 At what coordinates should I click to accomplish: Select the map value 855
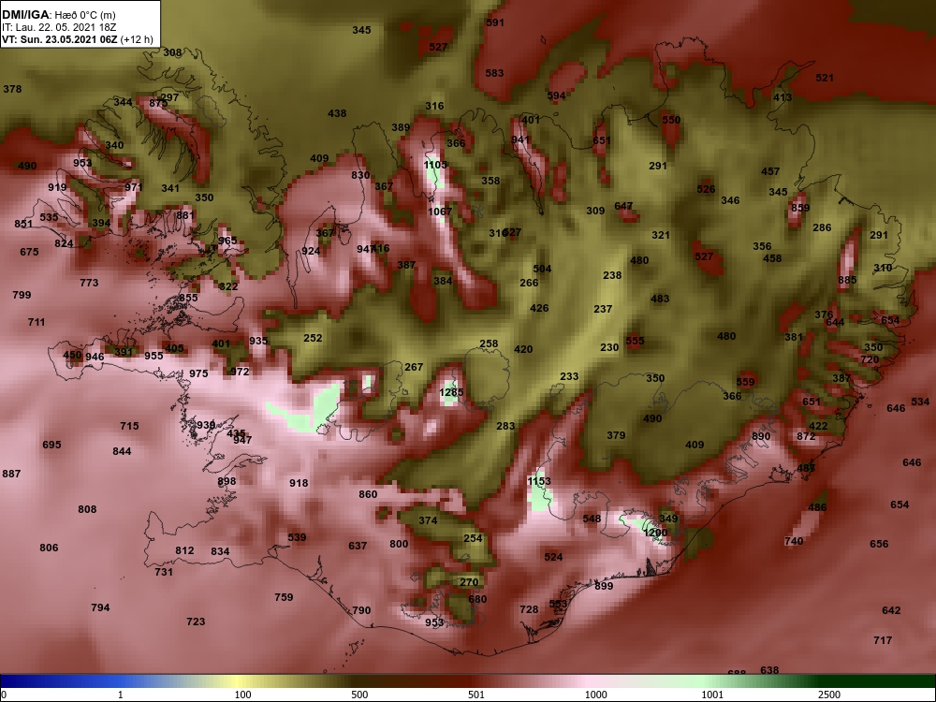[x=188, y=298]
